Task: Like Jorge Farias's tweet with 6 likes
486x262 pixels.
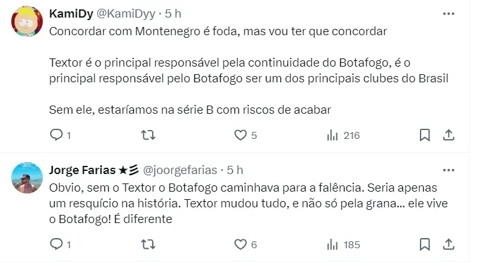Action: click(240, 244)
